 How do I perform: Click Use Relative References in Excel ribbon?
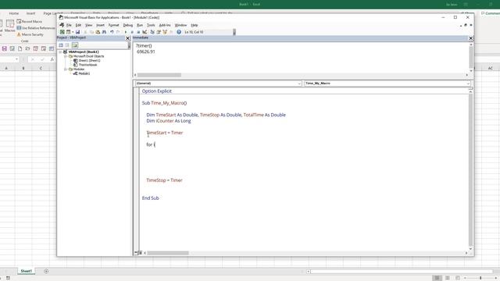[x=36, y=28]
